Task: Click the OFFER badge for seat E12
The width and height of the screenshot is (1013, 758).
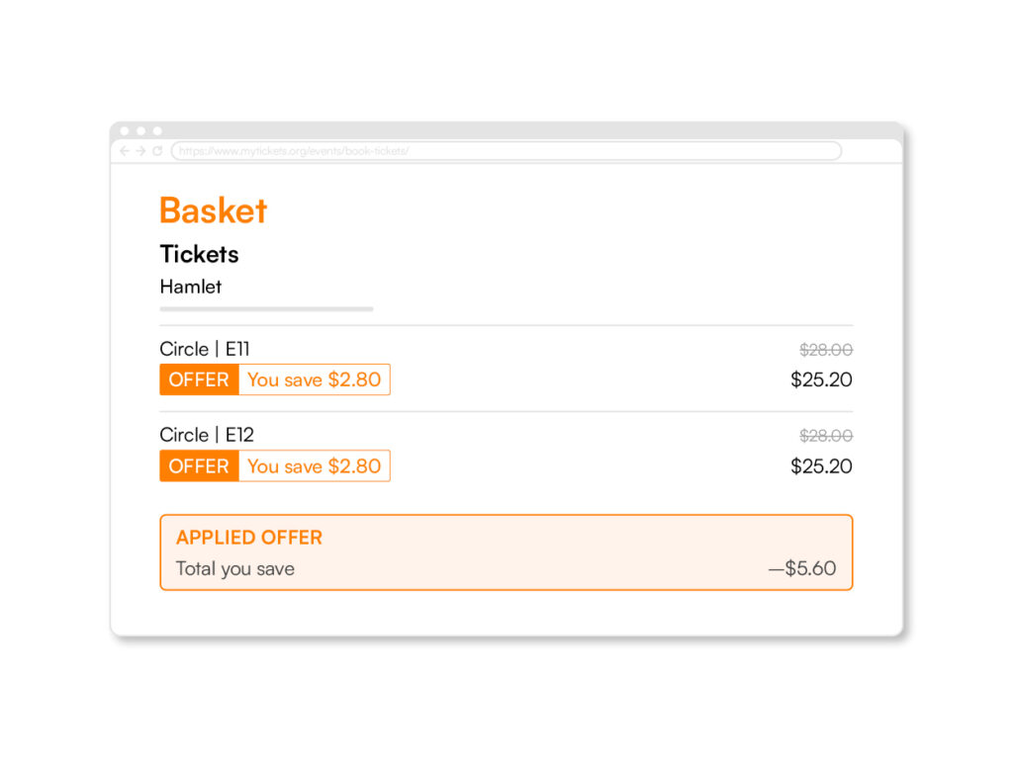Action: pyautogui.click(x=199, y=466)
